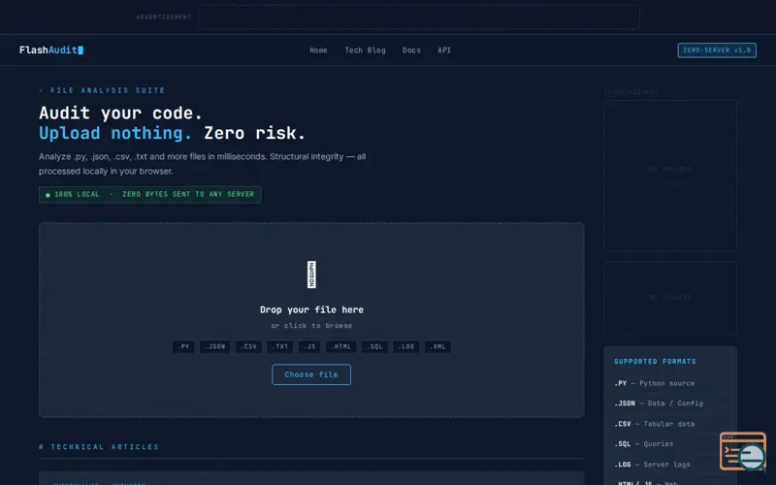Open the Docs menu item
Screen dimensions: 776x485
[411, 50]
